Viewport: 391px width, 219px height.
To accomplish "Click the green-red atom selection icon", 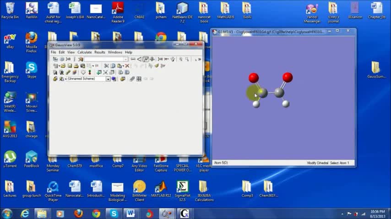I will pos(90,73).
